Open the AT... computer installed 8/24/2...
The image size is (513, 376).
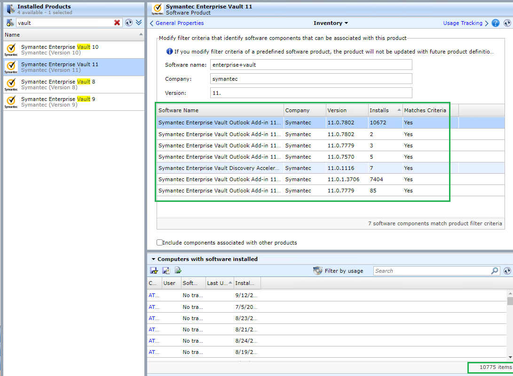(154, 341)
